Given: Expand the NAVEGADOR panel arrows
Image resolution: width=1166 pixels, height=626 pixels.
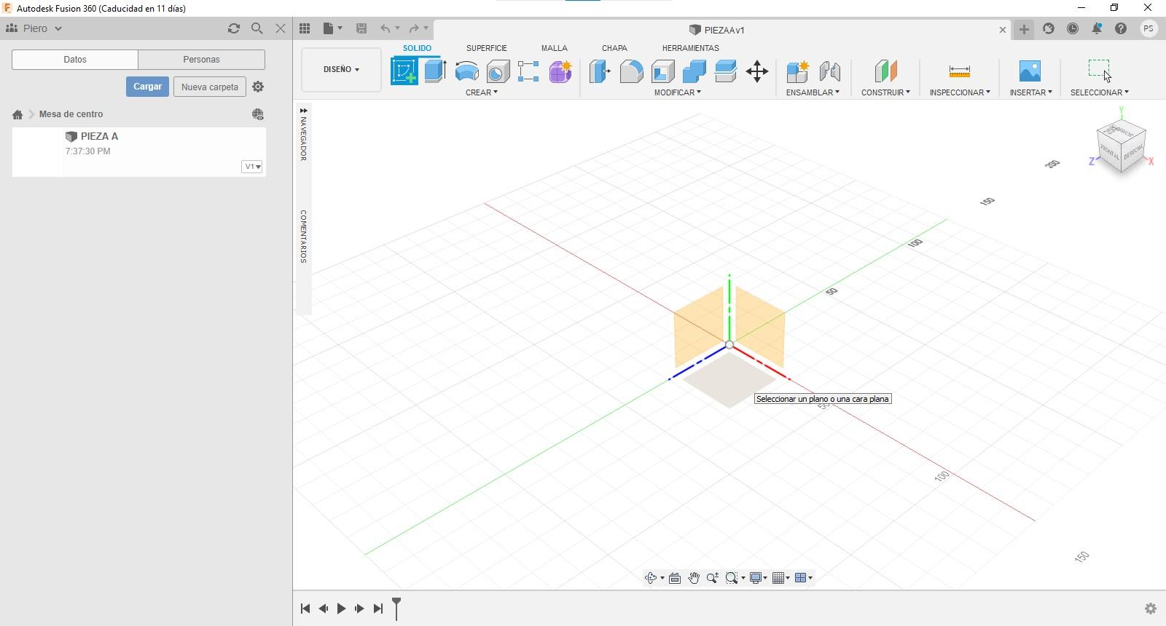Looking at the screenshot, I should (x=303, y=111).
